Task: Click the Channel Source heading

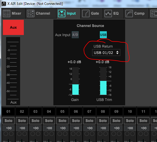Action: [x=90, y=26]
